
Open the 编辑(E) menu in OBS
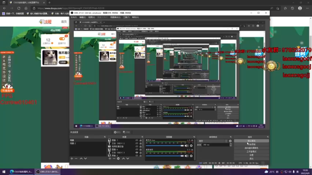[82, 17]
